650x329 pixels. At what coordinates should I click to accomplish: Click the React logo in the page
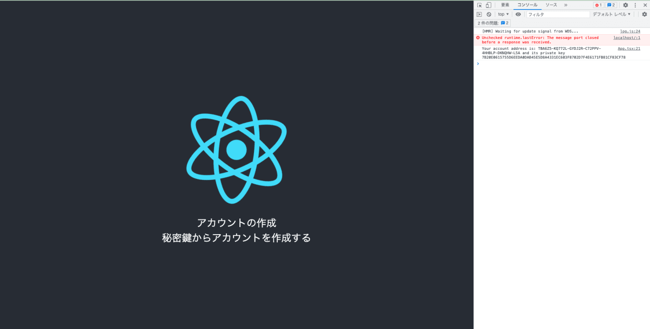click(236, 150)
